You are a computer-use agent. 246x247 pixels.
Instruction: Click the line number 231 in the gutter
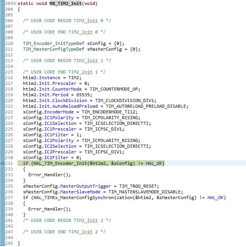[9, 163]
